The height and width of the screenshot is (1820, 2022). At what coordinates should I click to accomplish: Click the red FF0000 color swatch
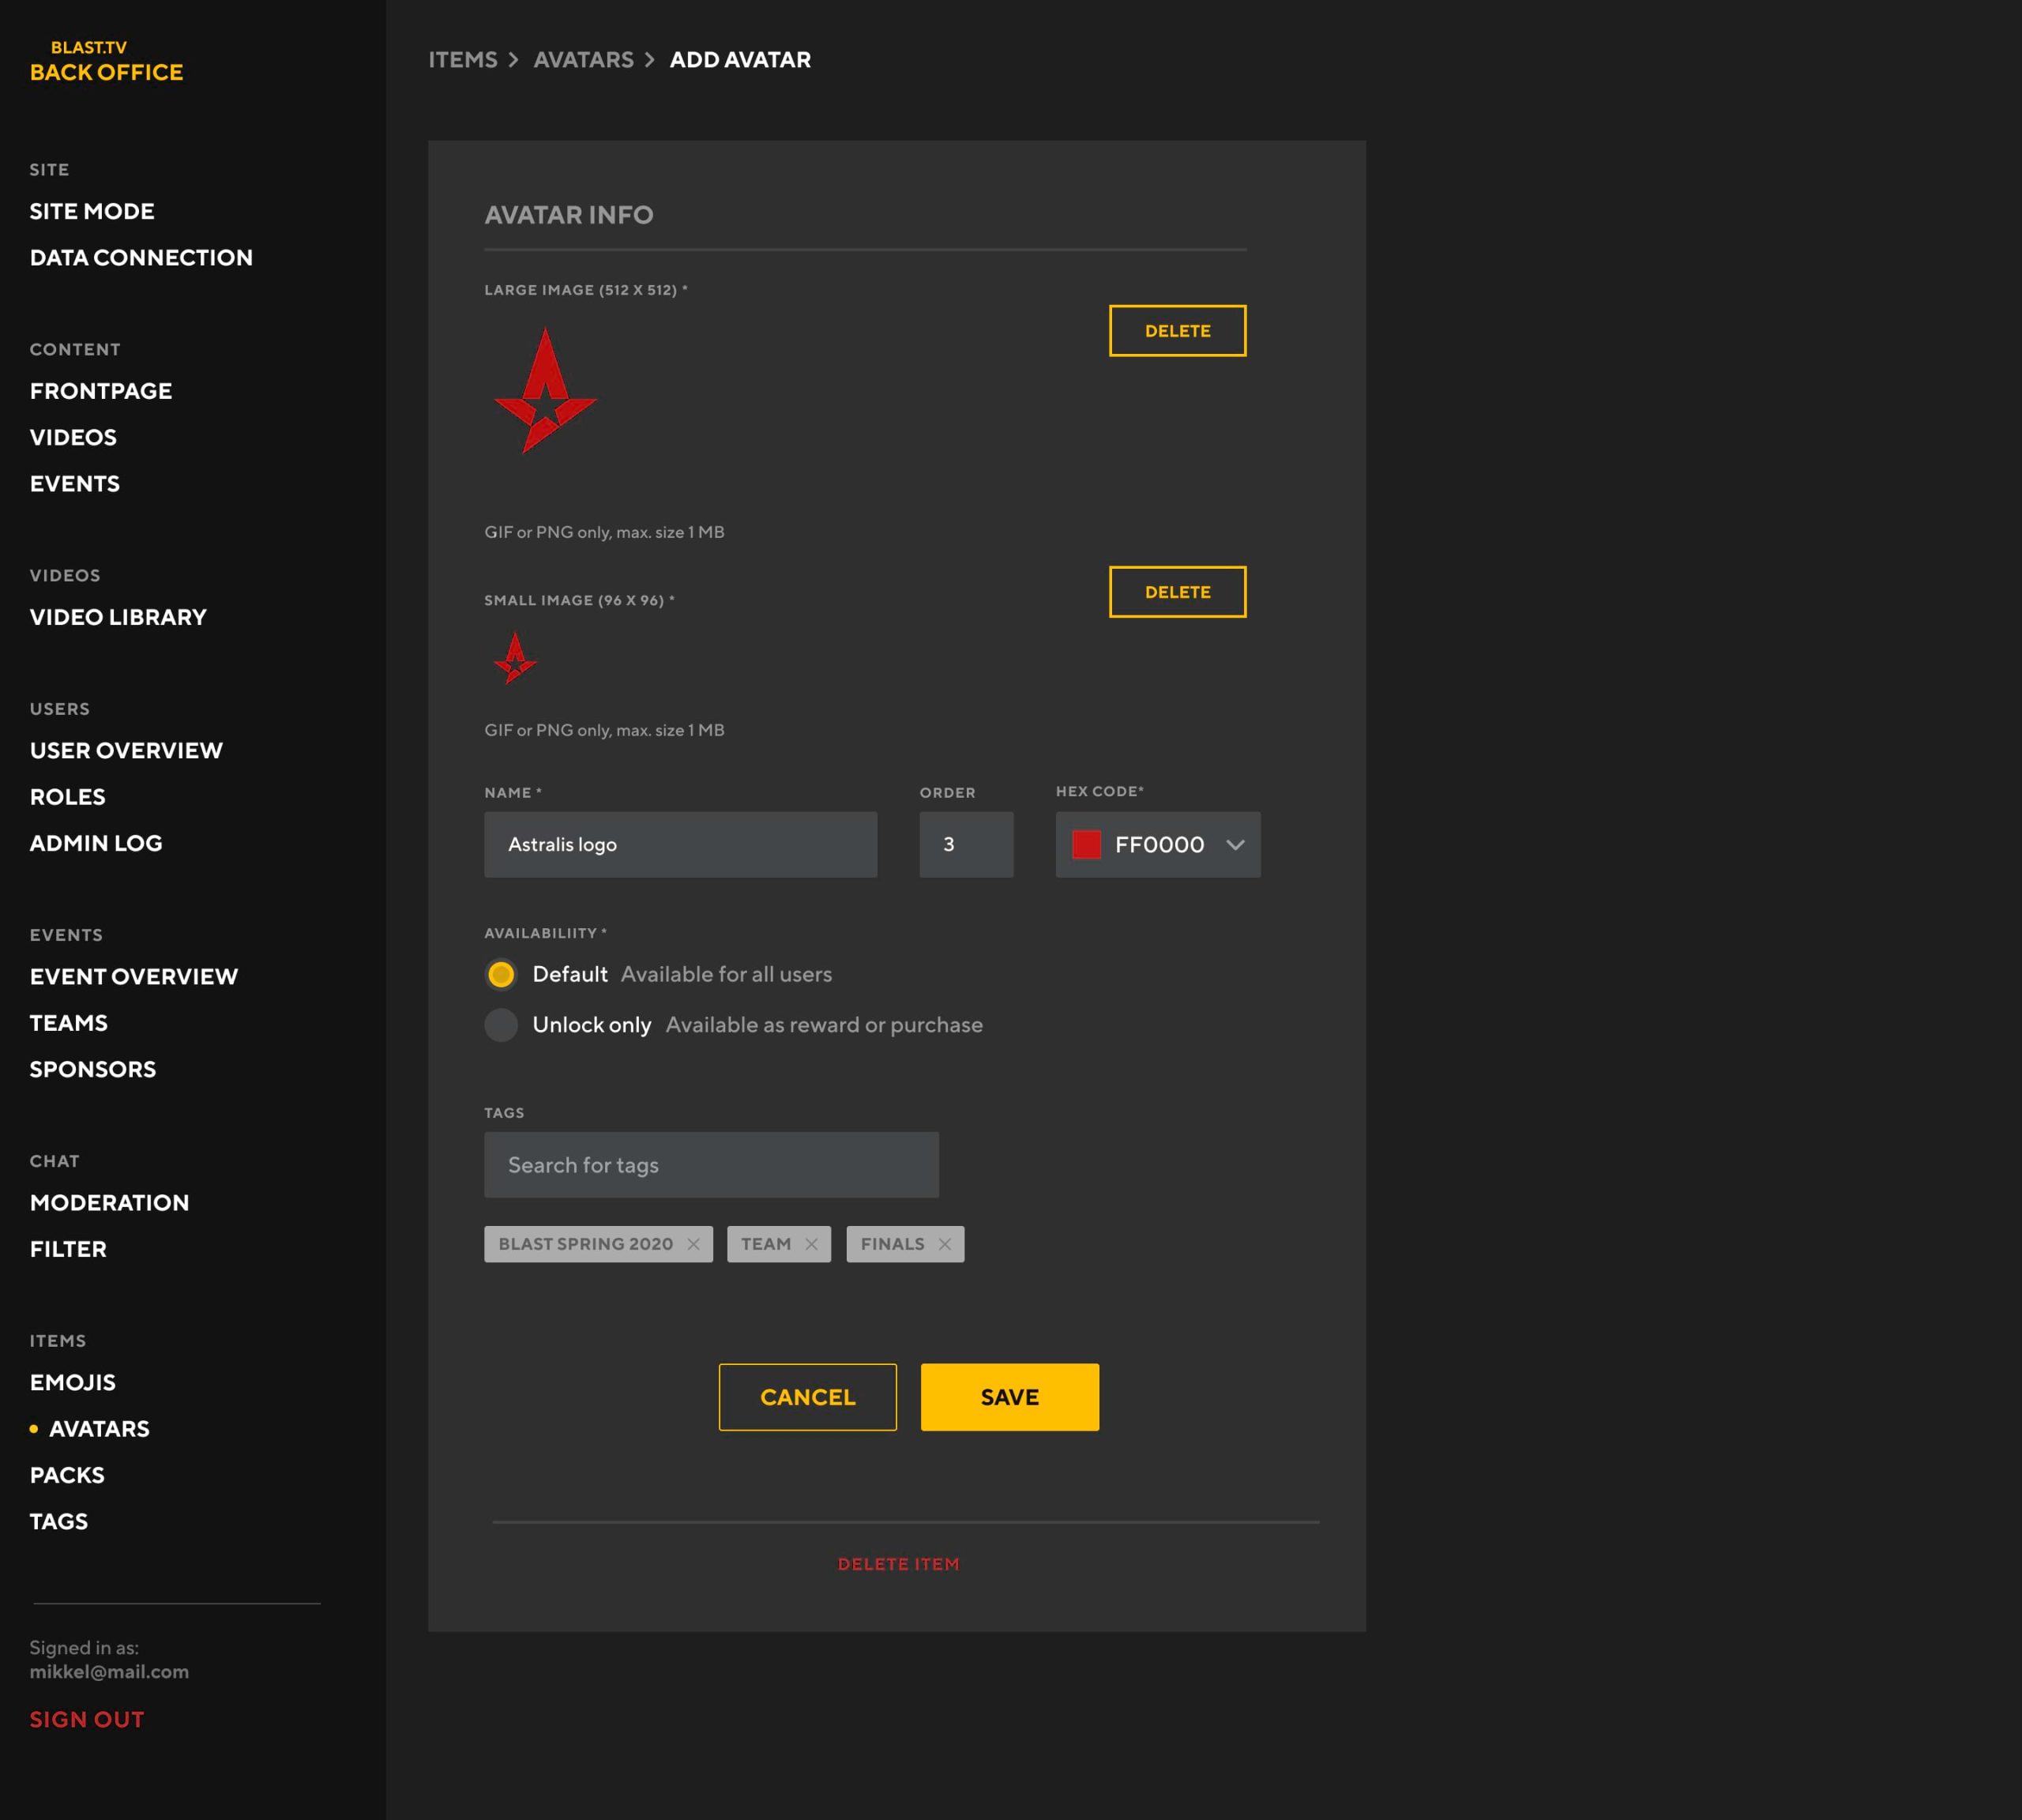pyautogui.click(x=1086, y=845)
